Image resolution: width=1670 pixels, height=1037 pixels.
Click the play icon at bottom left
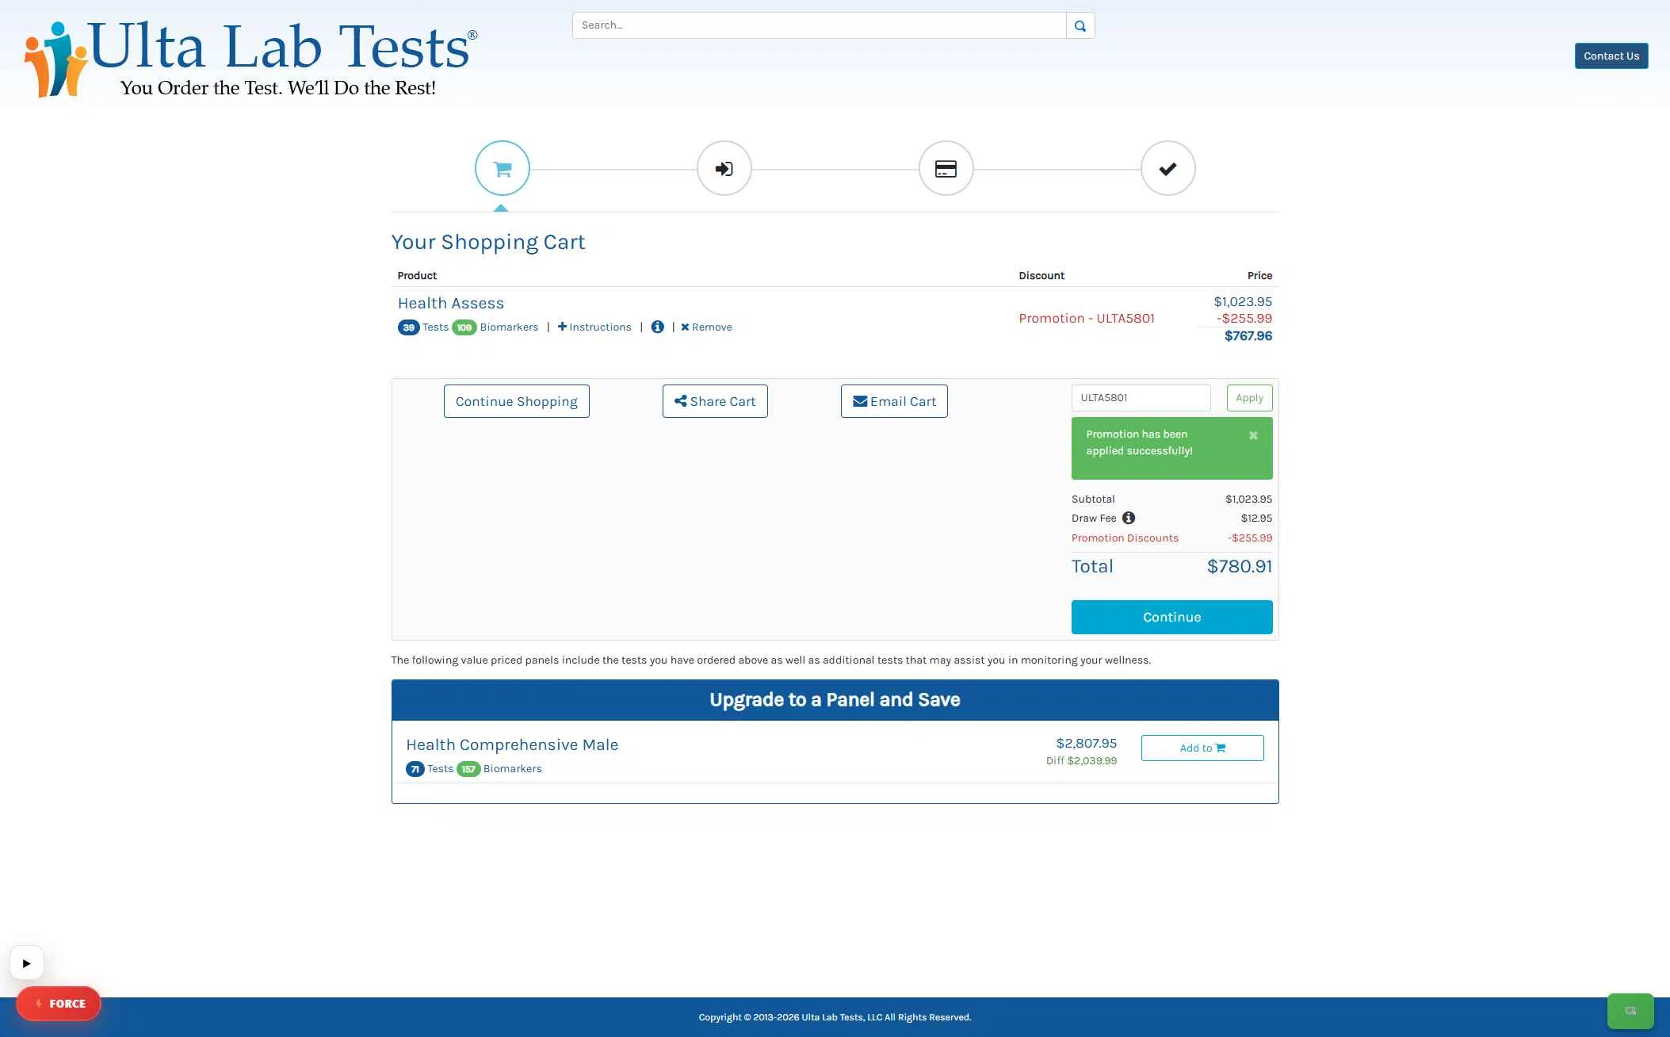point(27,962)
